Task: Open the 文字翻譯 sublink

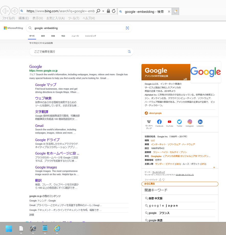Action: (x=42, y=112)
